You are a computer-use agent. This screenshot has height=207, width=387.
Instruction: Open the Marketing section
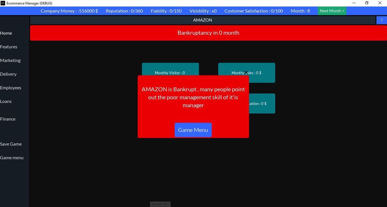10,60
